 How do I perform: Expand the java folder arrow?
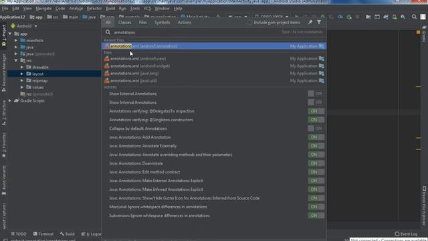click(16, 47)
